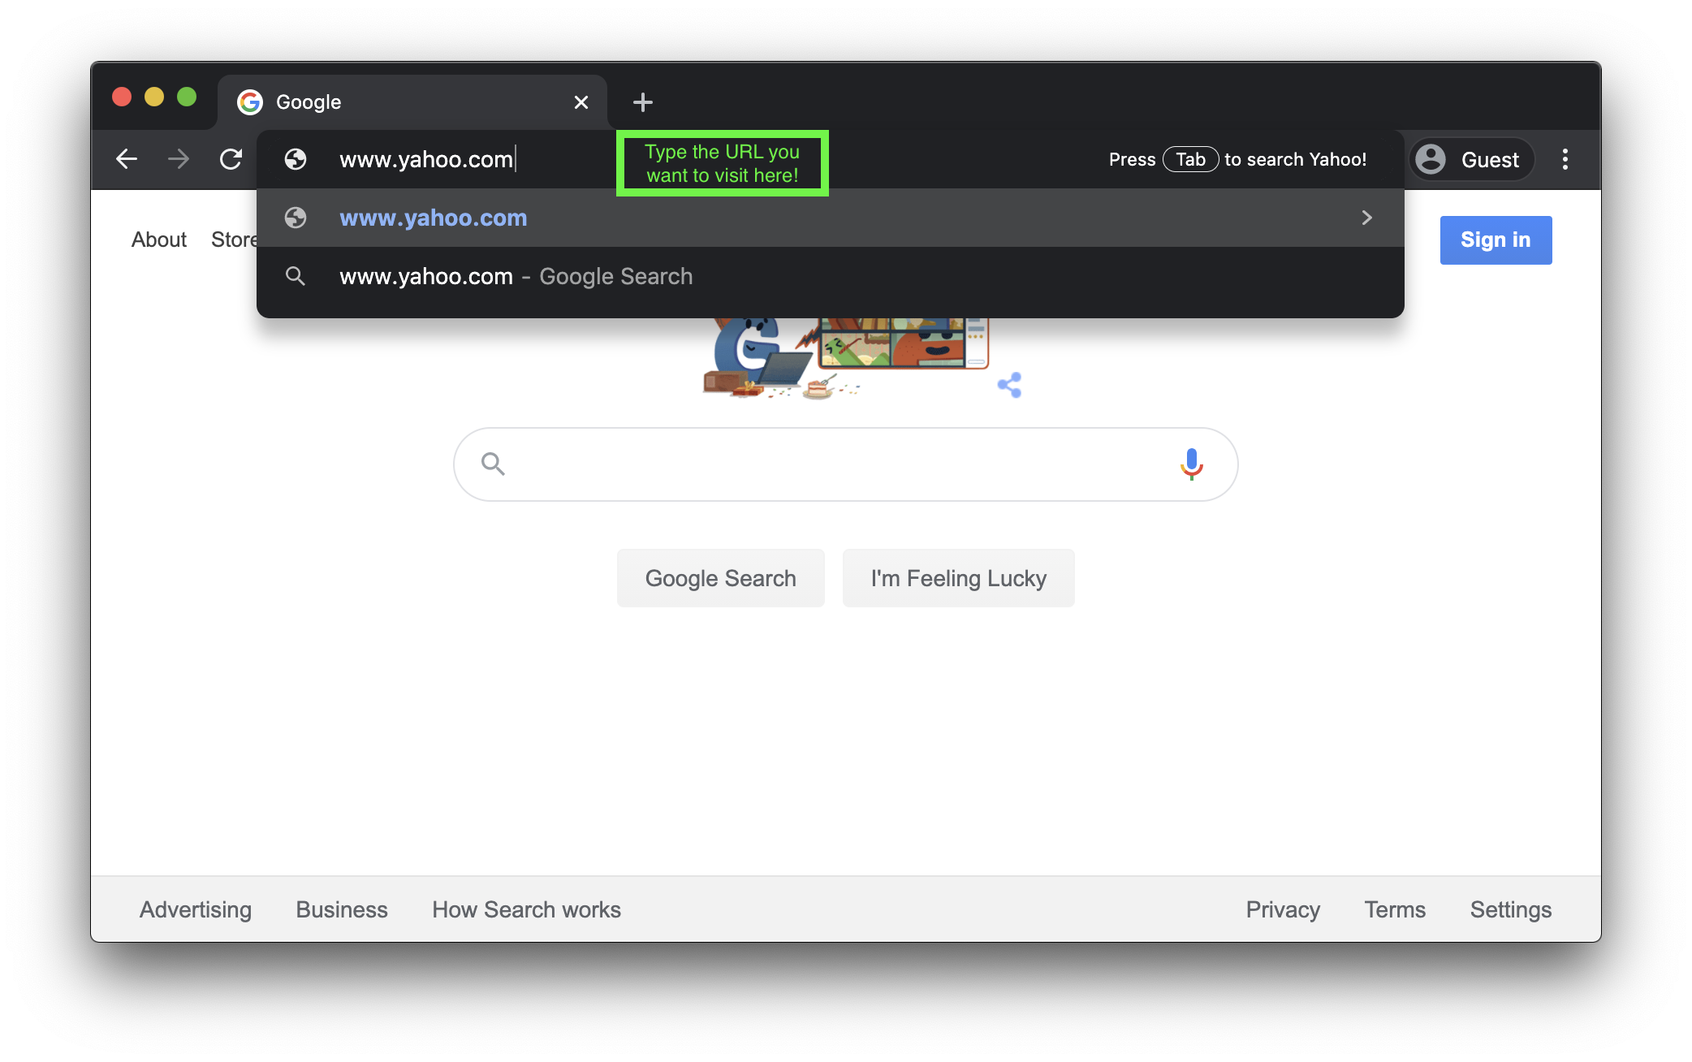Maximize the window with the green button

187,97
